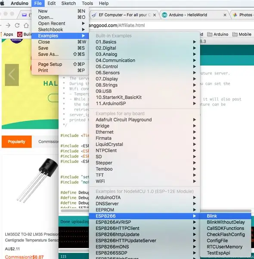Select ESP8266 examples entry

point(145,216)
